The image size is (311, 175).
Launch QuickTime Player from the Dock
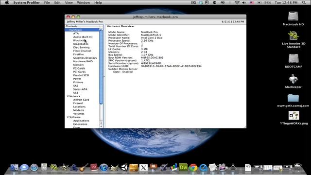click(203, 168)
